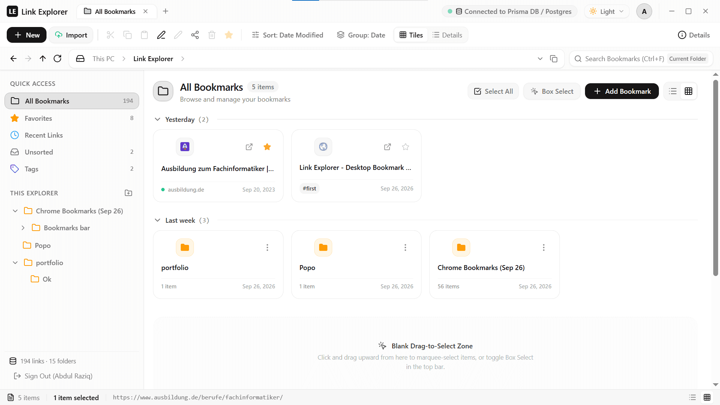
Task: Star the Link Explorer Desktop Bookmark
Action: click(x=405, y=147)
